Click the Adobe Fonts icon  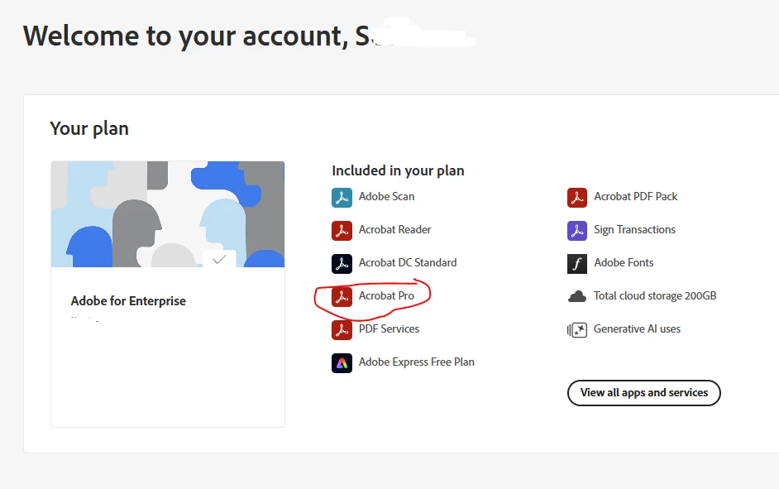577,264
